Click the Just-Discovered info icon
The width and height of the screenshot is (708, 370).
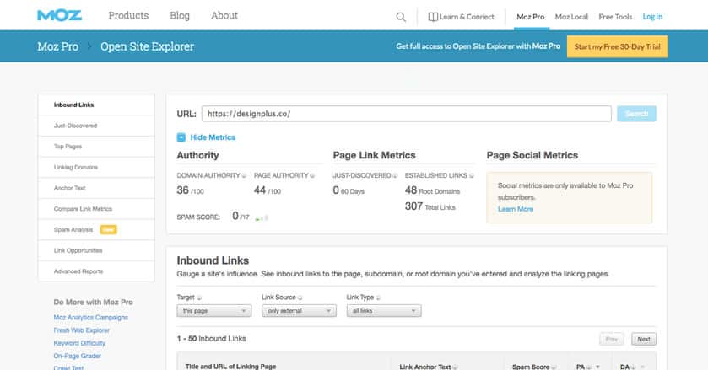pos(395,175)
